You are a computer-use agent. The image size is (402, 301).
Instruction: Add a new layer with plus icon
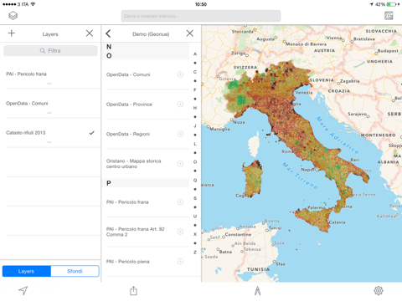click(x=12, y=33)
